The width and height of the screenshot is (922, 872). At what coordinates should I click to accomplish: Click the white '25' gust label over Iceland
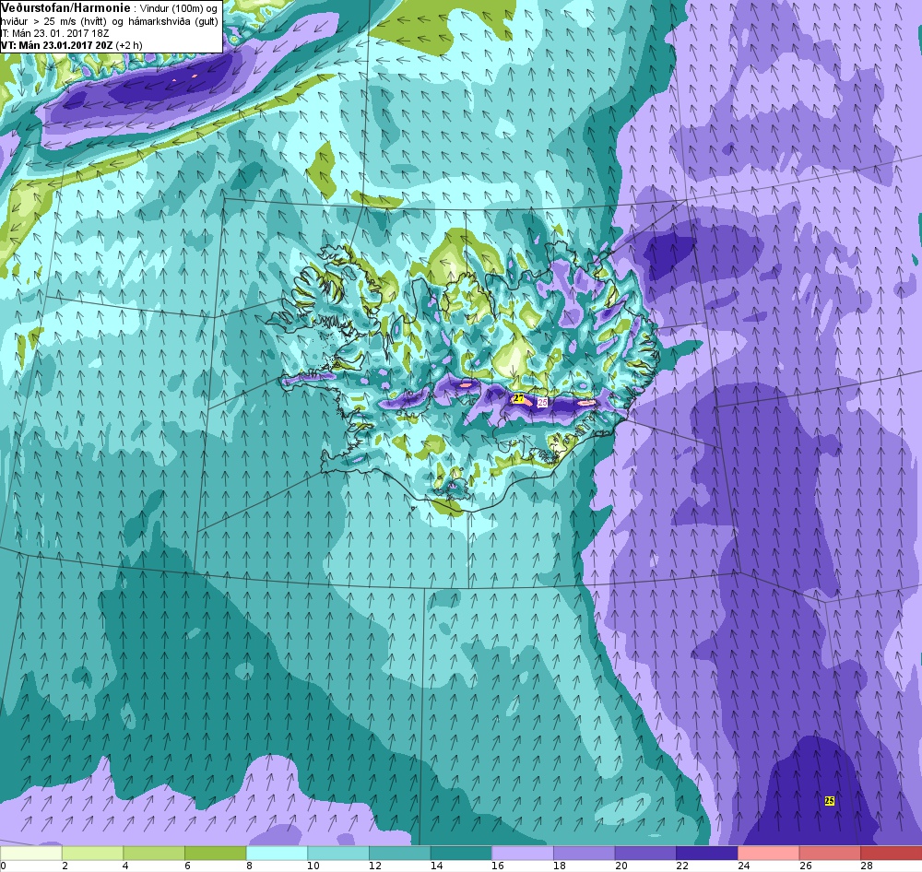pos(543,402)
